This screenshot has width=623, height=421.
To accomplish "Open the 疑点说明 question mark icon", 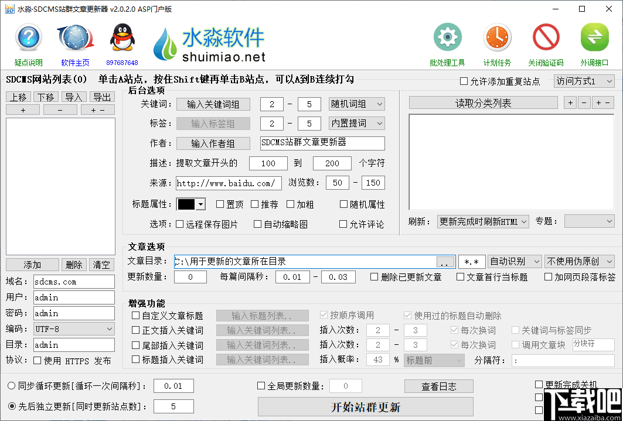I will pyautogui.click(x=28, y=37).
